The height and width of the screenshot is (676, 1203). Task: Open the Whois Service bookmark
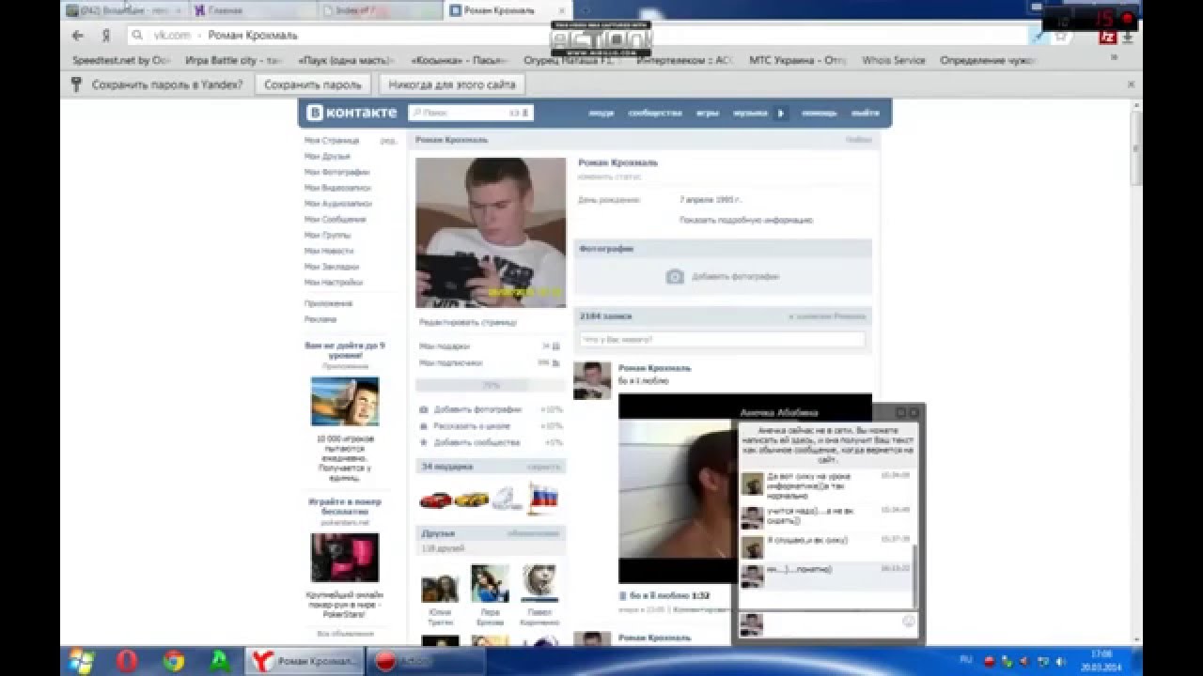click(893, 60)
